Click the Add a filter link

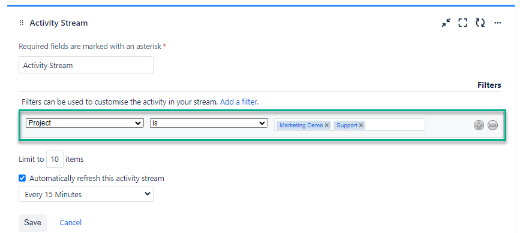tap(239, 102)
